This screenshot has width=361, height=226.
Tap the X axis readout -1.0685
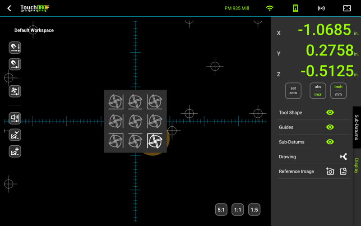pos(324,30)
